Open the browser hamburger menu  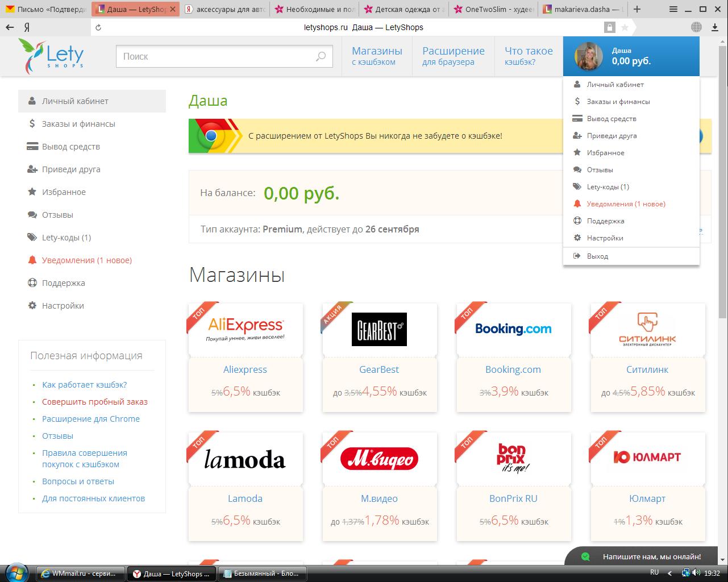pyautogui.click(x=673, y=9)
